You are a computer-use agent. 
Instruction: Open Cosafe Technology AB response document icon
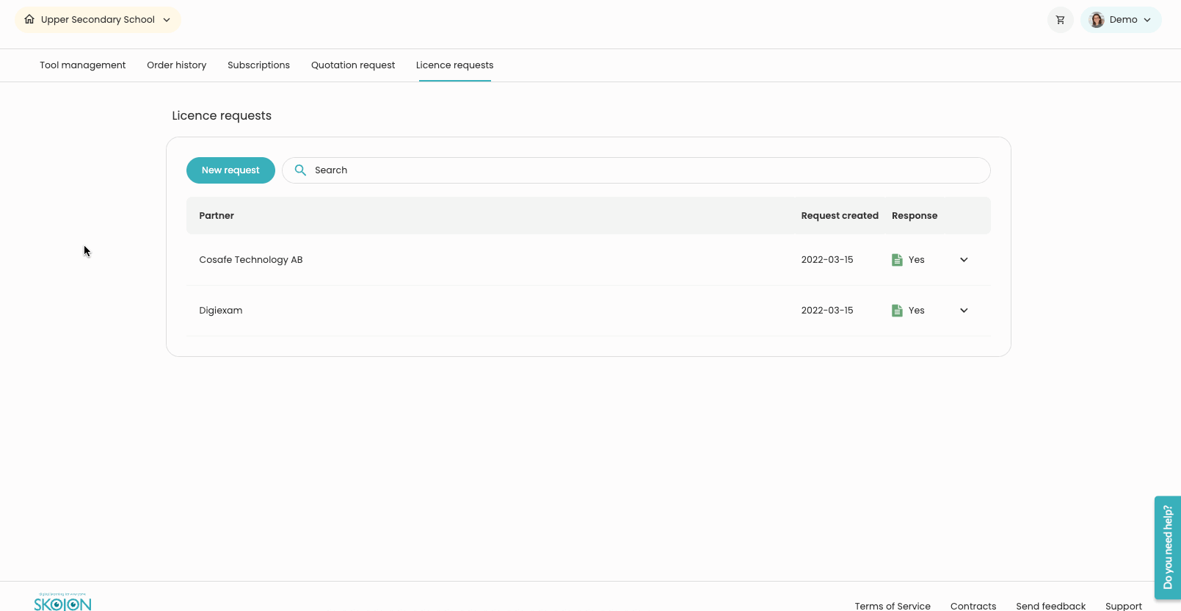pos(897,260)
